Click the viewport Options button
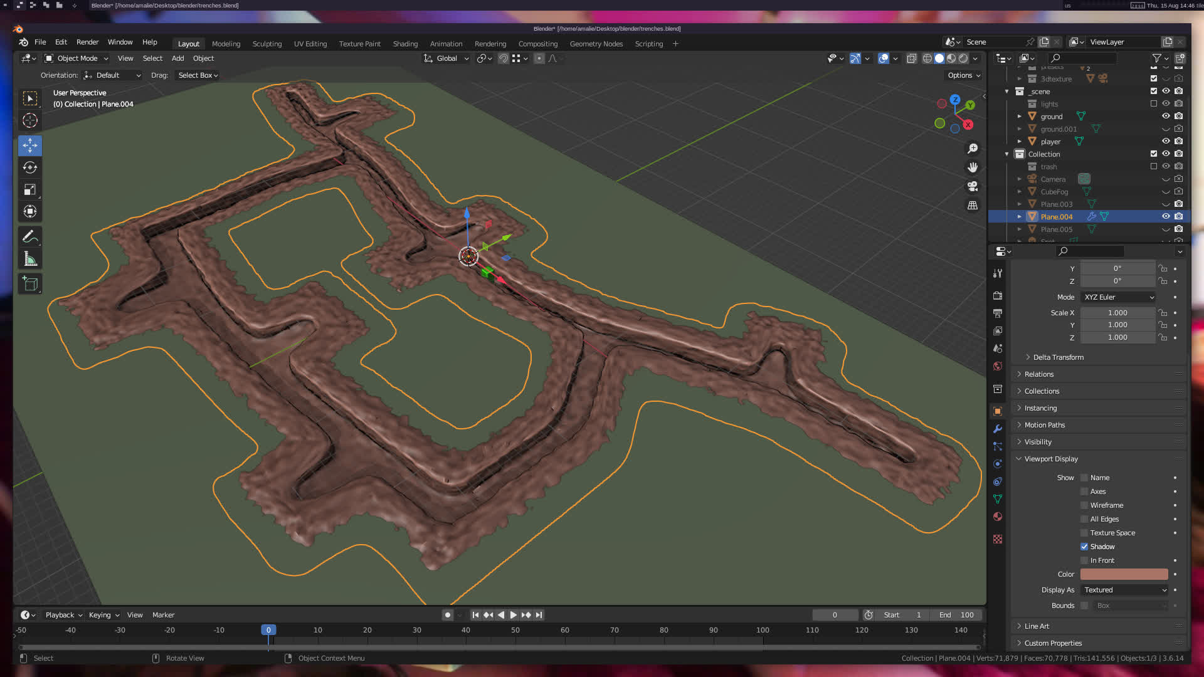This screenshot has height=677, width=1204. (963, 75)
